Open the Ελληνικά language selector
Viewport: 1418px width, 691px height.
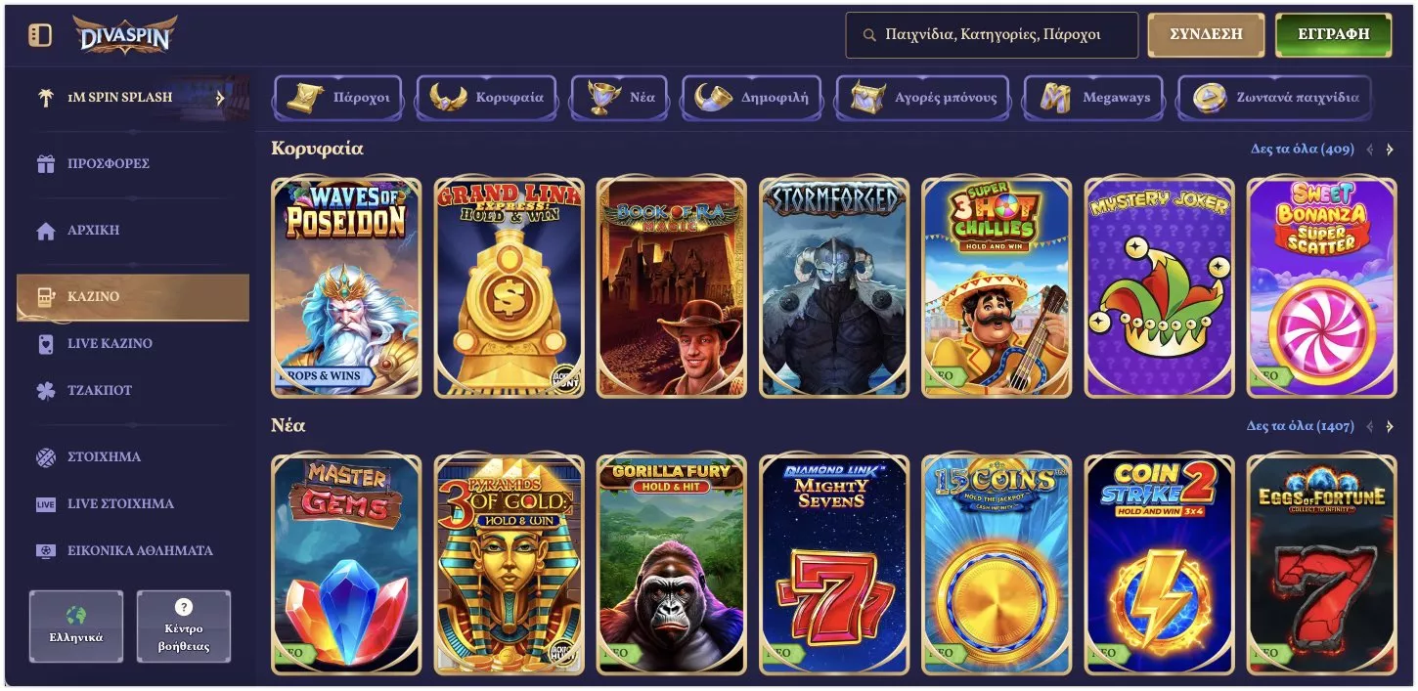(x=76, y=626)
